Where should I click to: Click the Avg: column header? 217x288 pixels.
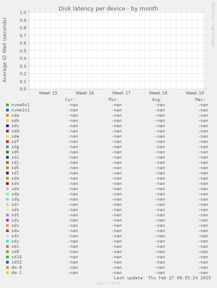pyautogui.click(x=157, y=100)
